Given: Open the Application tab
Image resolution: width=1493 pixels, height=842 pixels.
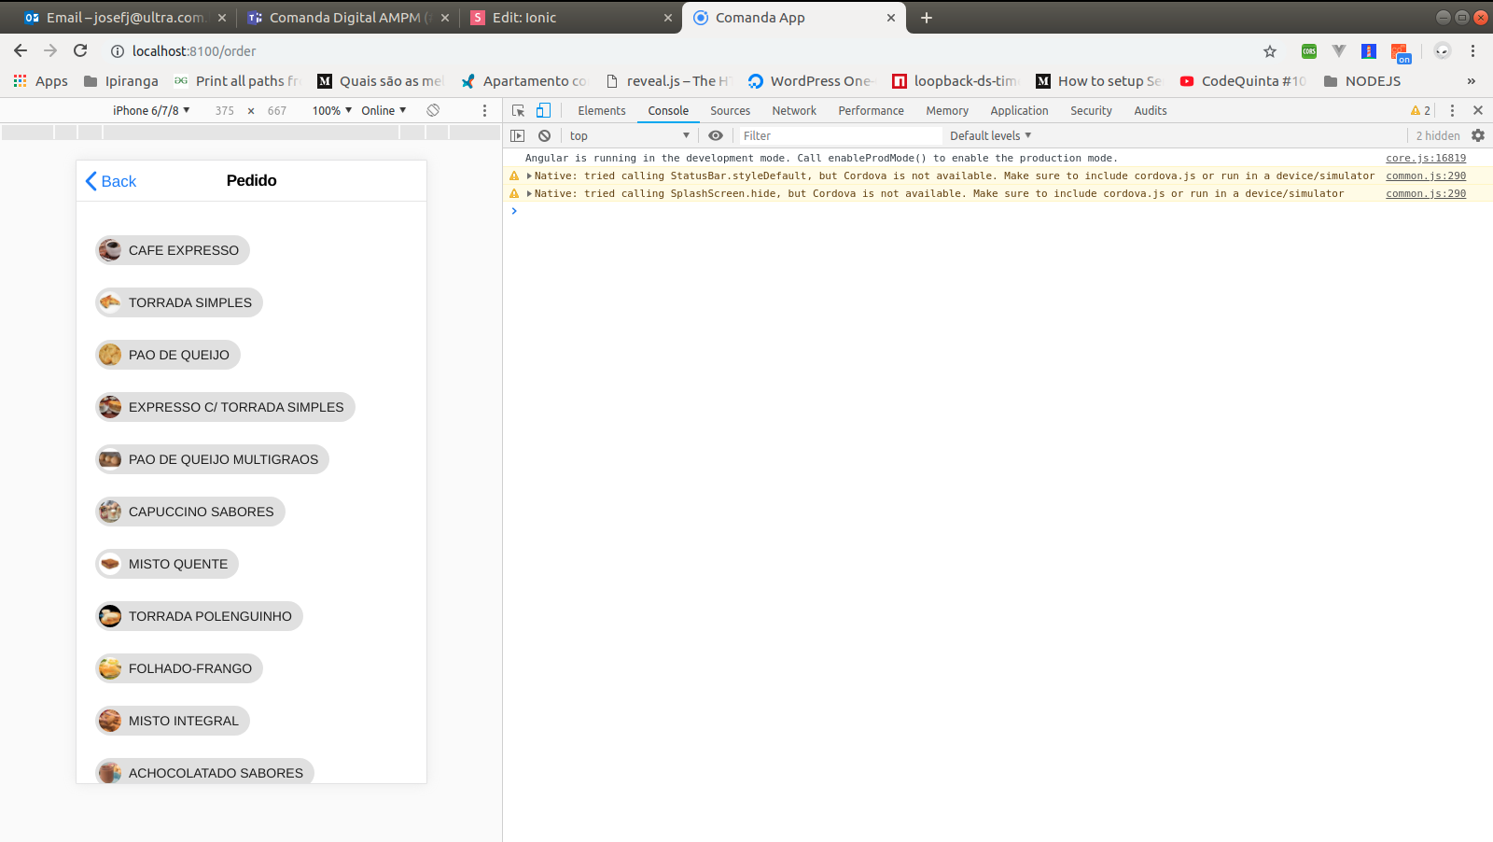Looking at the screenshot, I should tap(1019, 110).
